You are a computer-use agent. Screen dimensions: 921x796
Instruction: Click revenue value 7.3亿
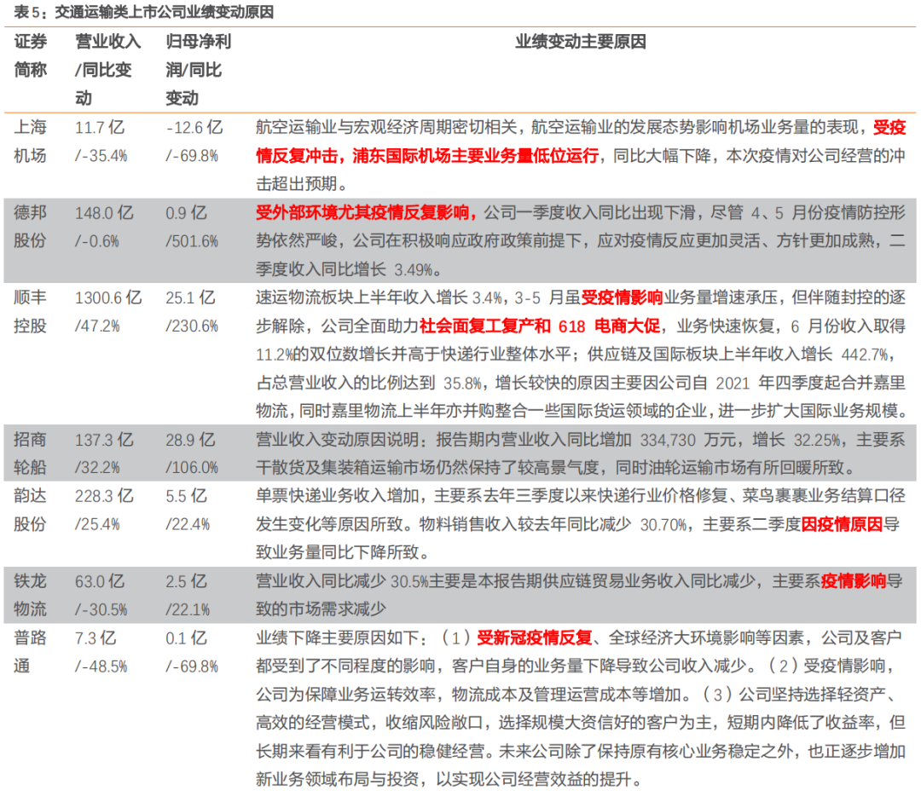click(96, 638)
